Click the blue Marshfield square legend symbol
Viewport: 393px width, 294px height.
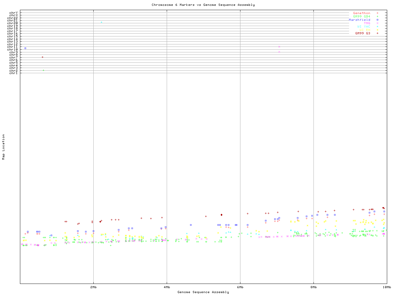pyautogui.click(x=377, y=20)
